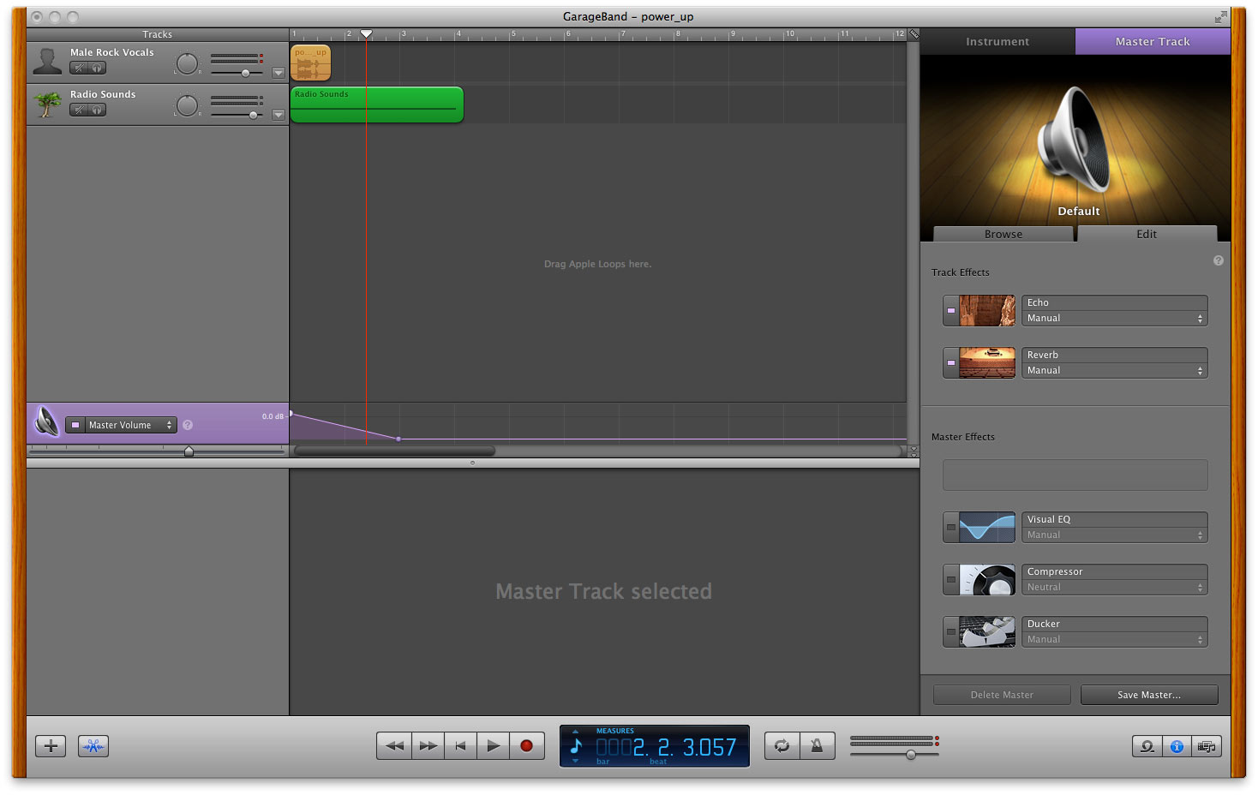The width and height of the screenshot is (1258, 795).
Task: Toggle the Reverb effect on/off
Action: click(951, 363)
